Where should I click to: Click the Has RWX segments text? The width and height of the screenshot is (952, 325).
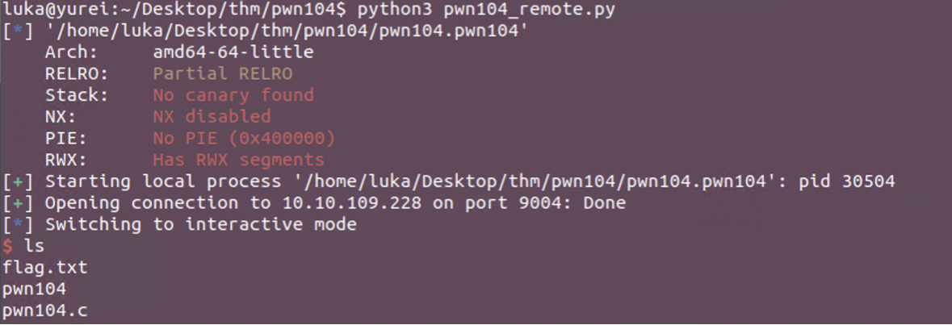[x=238, y=160]
